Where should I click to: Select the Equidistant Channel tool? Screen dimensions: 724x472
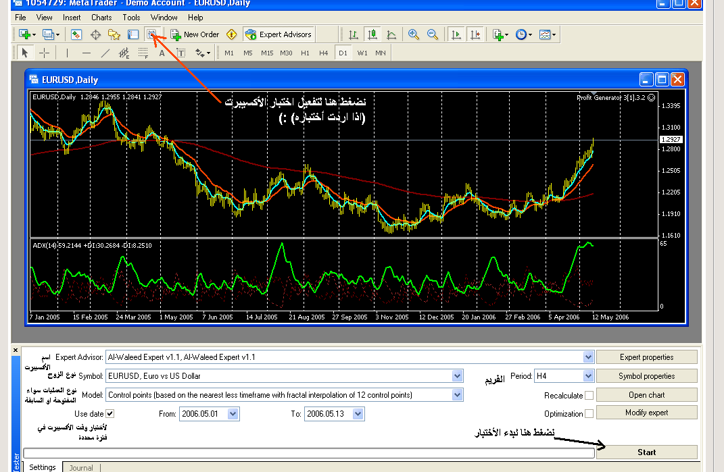click(x=124, y=53)
